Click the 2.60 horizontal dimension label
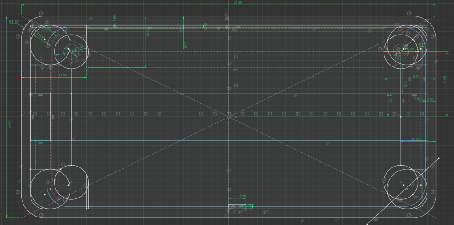This screenshot has width=454, height=225. pos(417,99)
